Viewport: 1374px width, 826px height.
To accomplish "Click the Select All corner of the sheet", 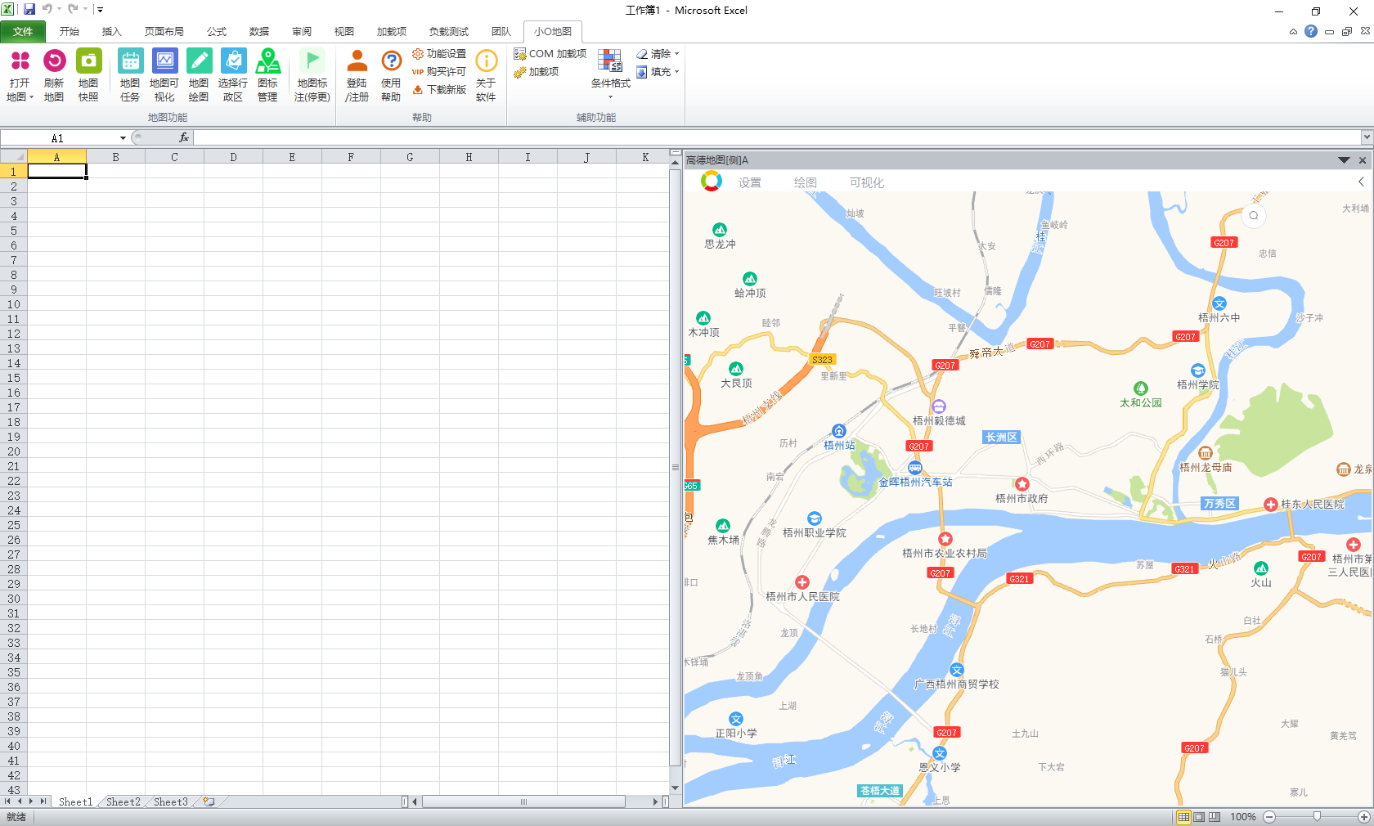I will (x=14, y=157).
